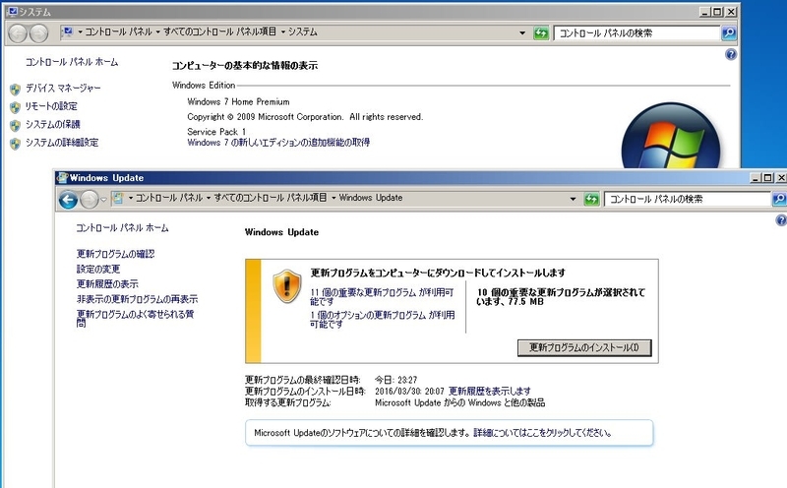787x488 pixels.
Task: Click search magnifier in Windows Update window
Action: pos(779,200)
